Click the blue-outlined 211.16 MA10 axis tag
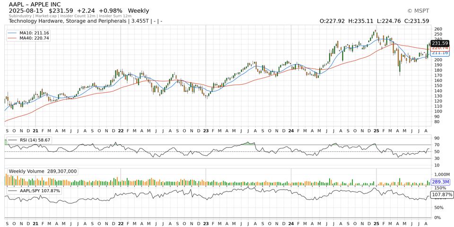The width and height of the screenshot is (454, 227). pyautogui.click(x=439, y=52)
